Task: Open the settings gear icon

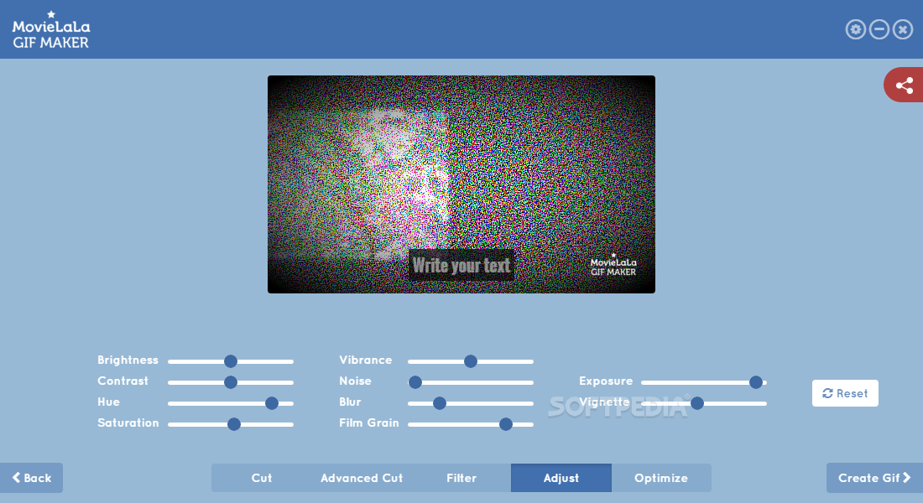Action: (x=855, y=29)
